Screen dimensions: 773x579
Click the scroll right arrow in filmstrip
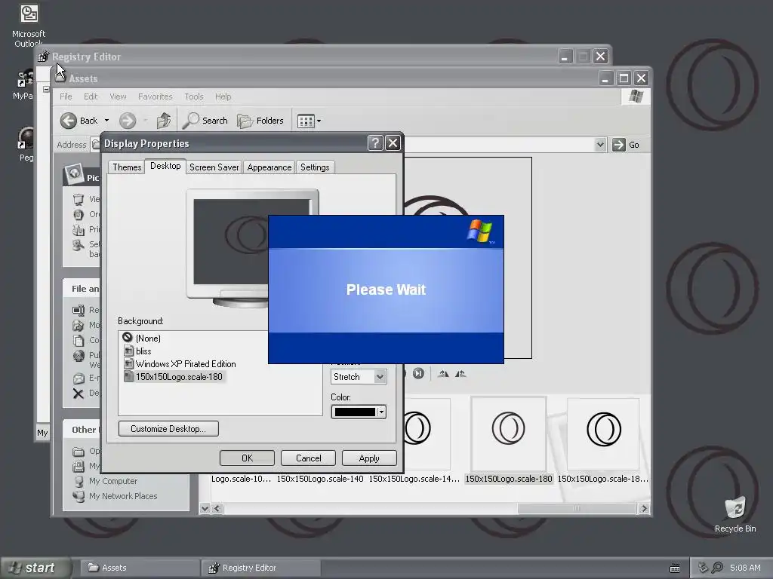644,509
